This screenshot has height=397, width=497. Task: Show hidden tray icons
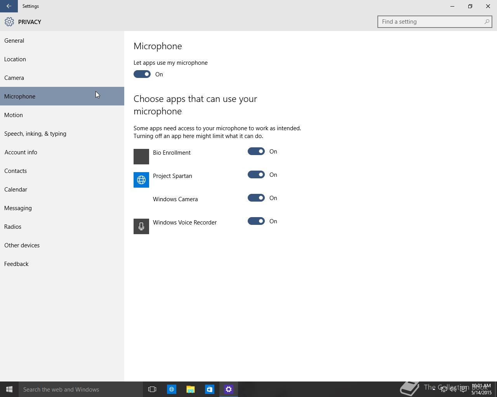point(434,389)
